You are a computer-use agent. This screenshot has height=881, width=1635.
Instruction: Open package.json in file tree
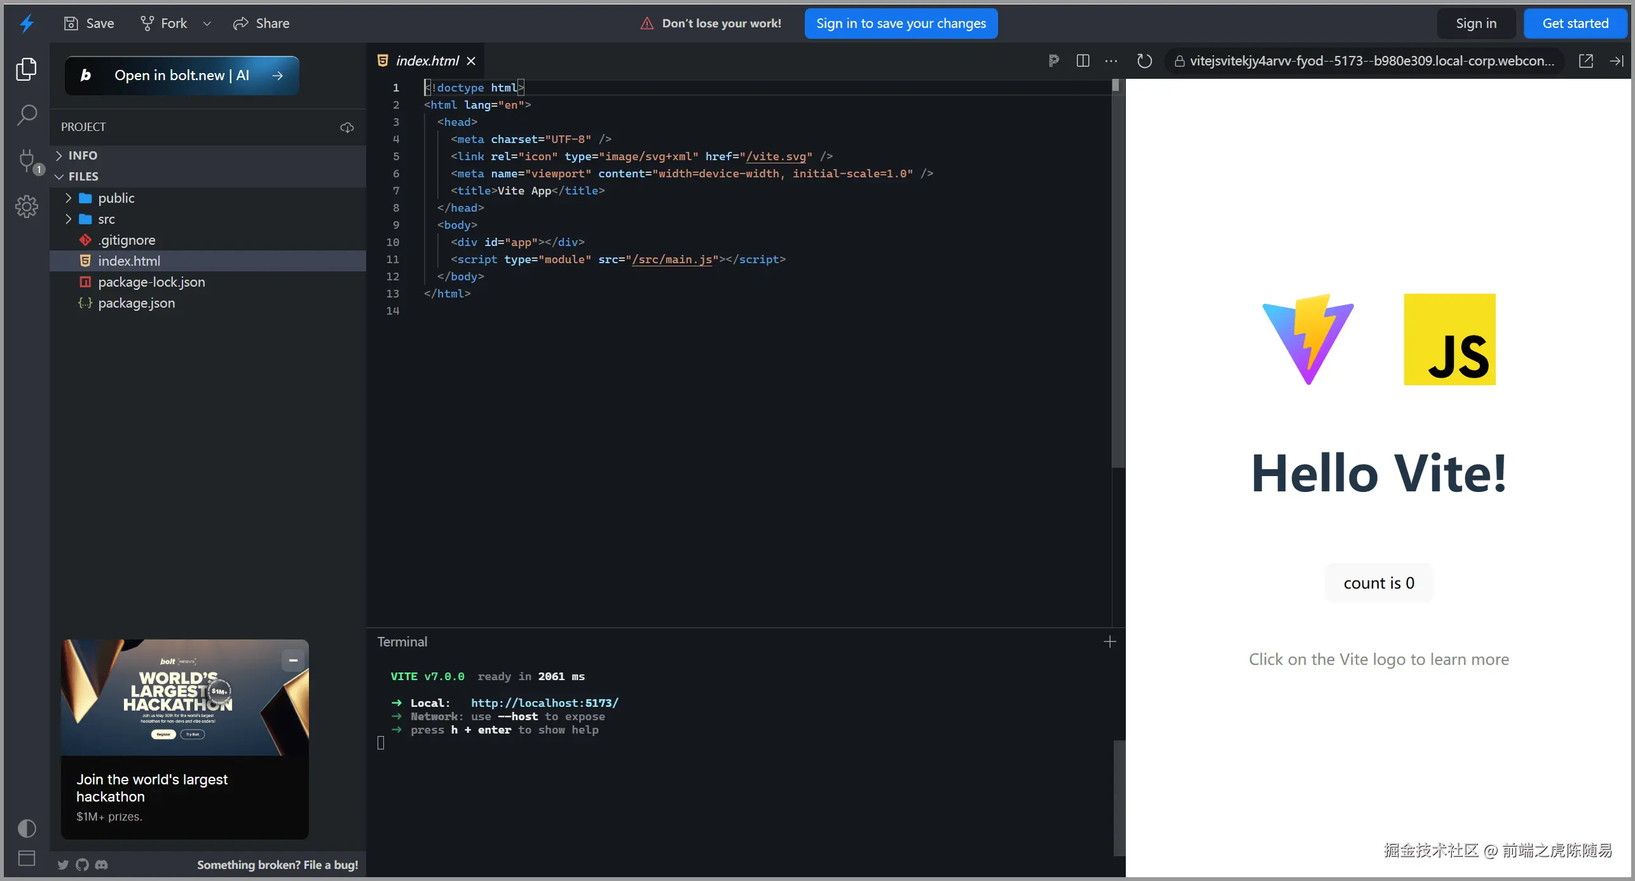pos(136,303)
